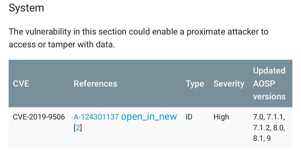Click the text access or tamper with data
Viewport: 301px width, 157px height.
pyautogui.click(x=62, y=45)
